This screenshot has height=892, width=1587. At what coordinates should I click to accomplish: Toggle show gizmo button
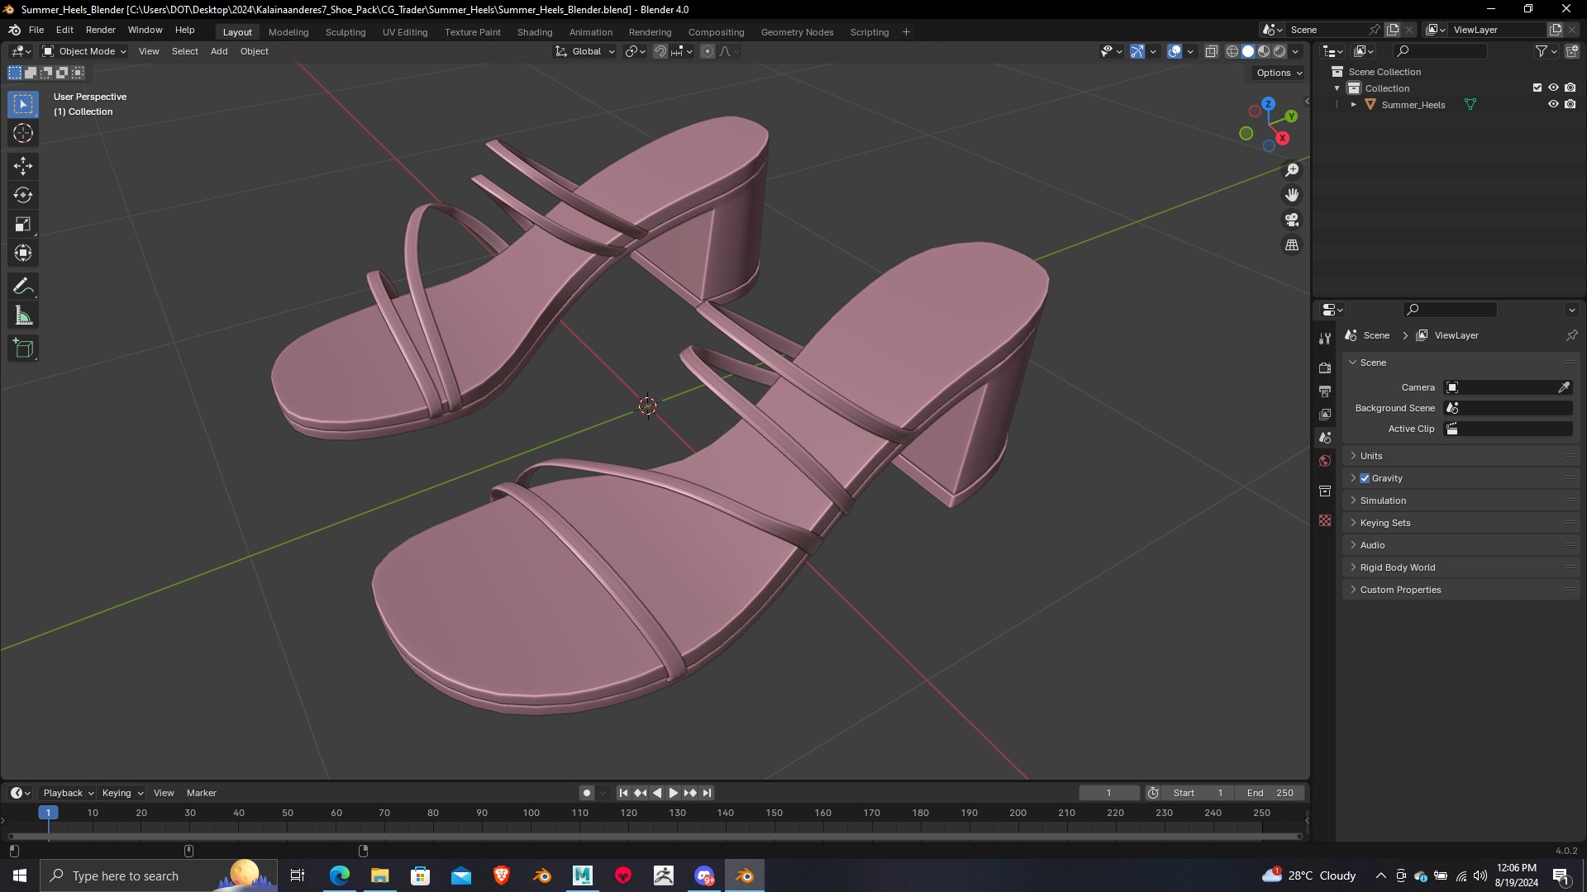click(x=1137, y=51)
